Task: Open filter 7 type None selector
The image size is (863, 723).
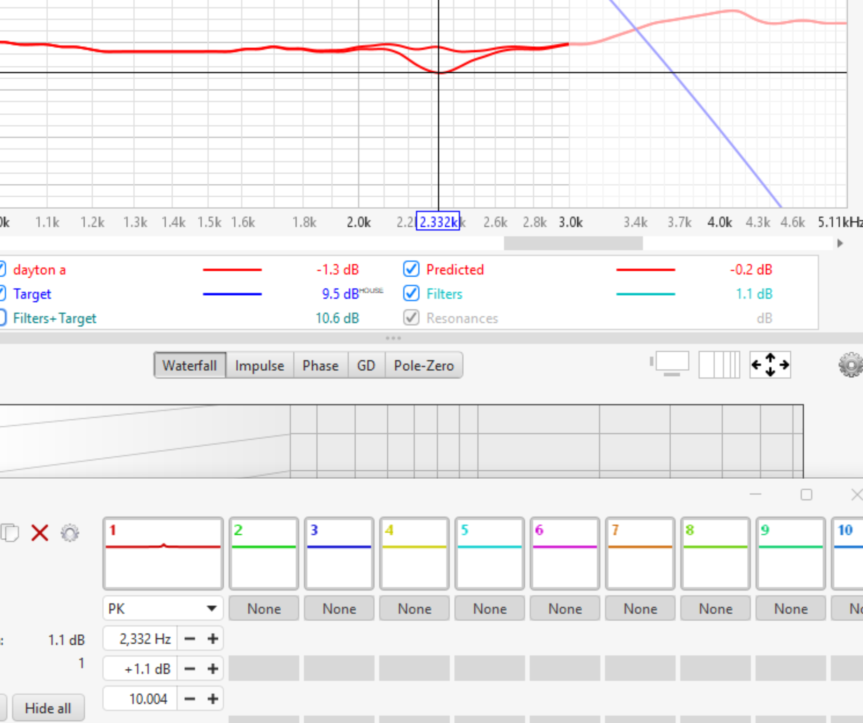Action: coord(640,608)
